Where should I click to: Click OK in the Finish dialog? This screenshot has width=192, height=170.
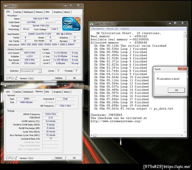(176, 90)
